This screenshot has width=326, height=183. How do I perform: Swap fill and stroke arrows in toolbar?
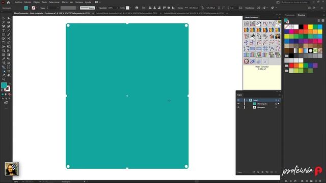point(9,83)
